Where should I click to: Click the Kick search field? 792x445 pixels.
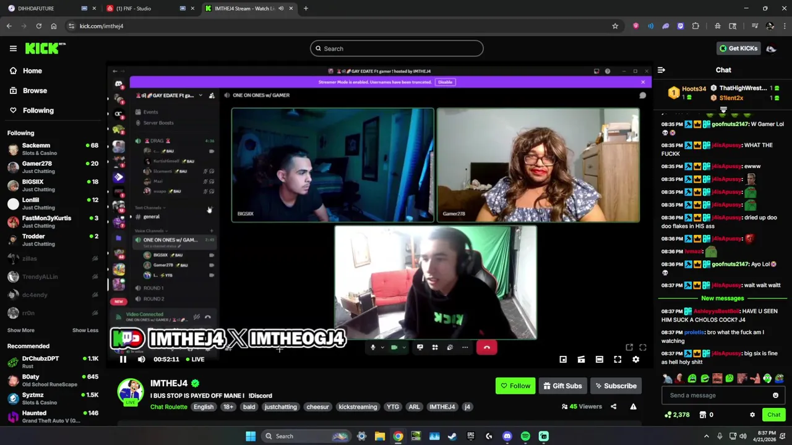pyautogui.click(x=397, y=48)
